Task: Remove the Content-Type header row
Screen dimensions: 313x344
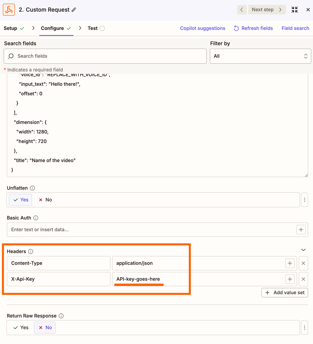Action: pyautogui.click(x=303, y=263)
